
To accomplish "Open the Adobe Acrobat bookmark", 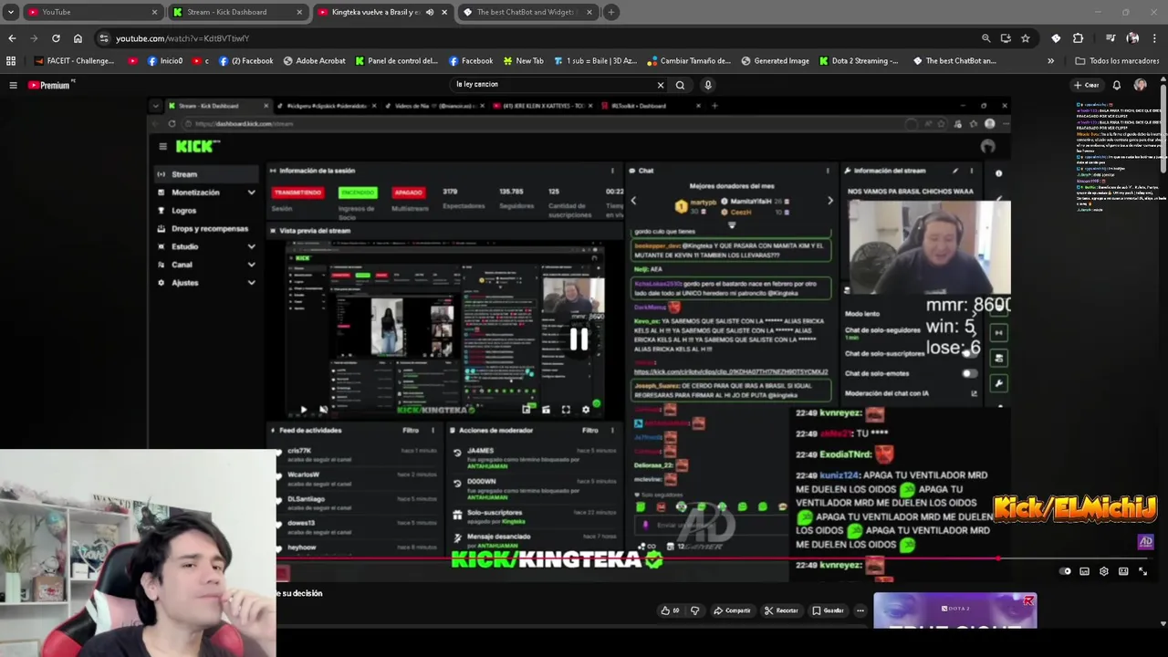I will tap(315, 61).
